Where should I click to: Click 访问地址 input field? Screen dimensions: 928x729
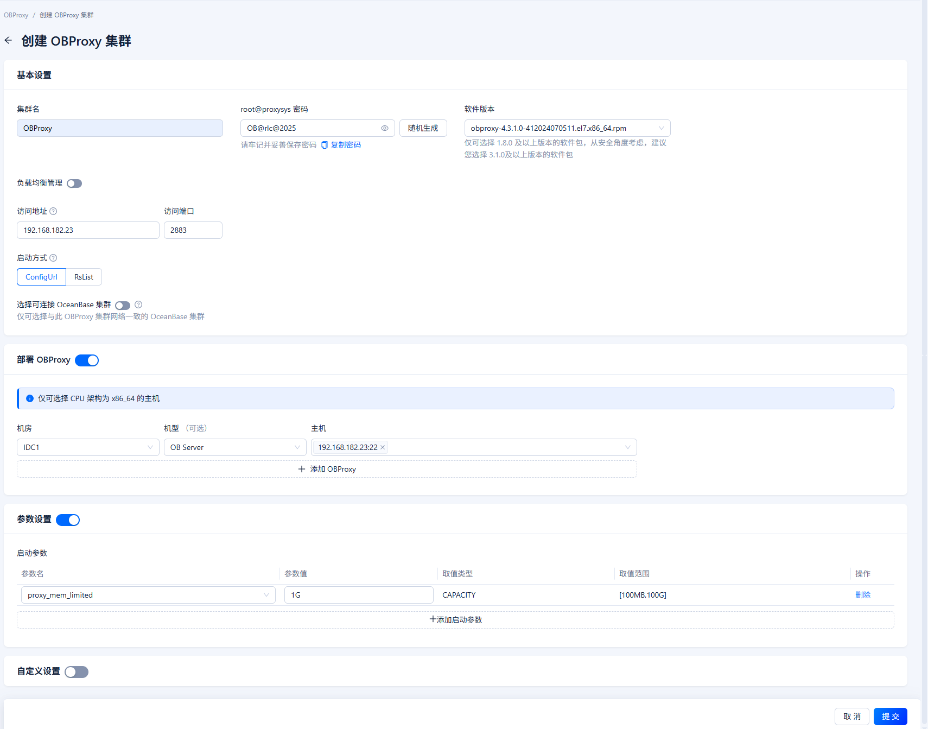point(88,230)
